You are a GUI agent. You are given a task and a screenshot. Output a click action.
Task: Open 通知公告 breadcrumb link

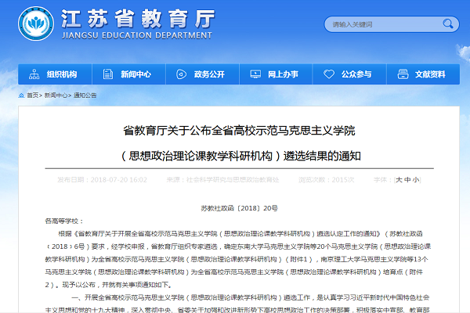click(x=85, y=95)
